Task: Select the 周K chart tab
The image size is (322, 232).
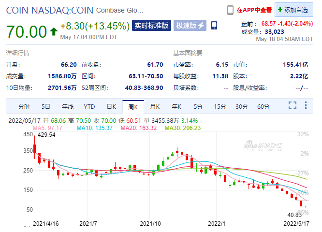Action: [x=133, y=107]
